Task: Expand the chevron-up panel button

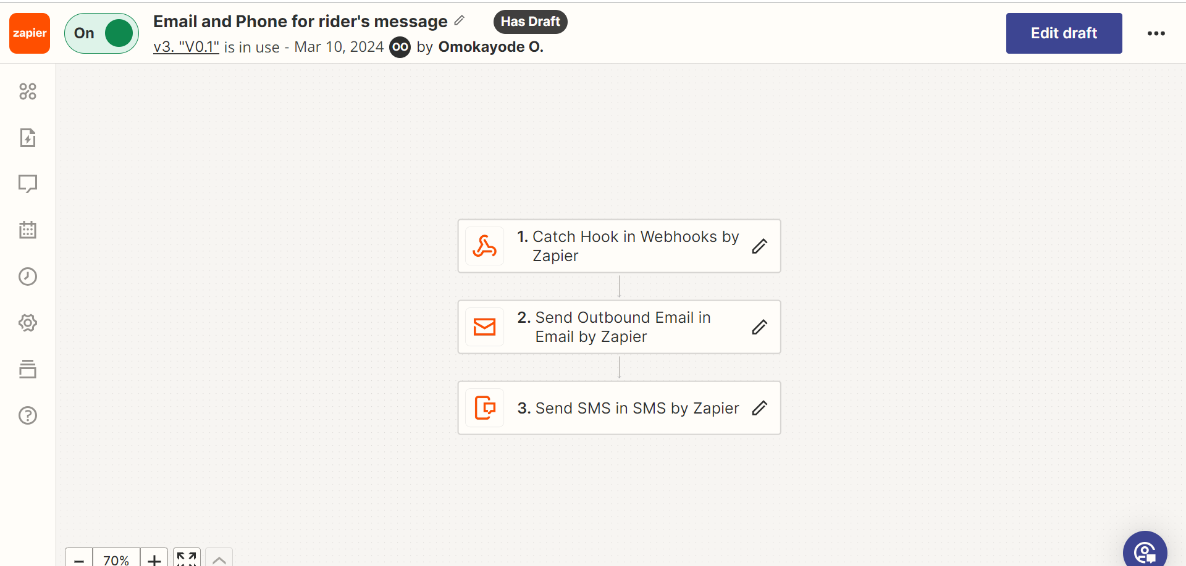Action: 219,559
